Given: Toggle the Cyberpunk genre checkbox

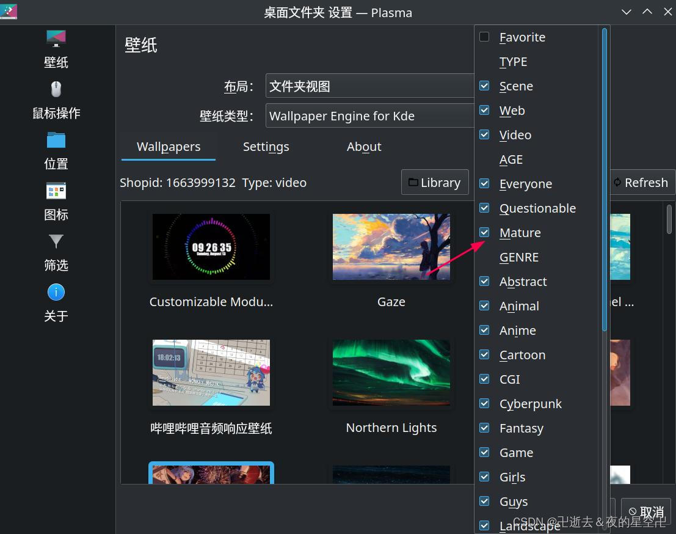Looking at the screenshot, I should tap(484, 403).
